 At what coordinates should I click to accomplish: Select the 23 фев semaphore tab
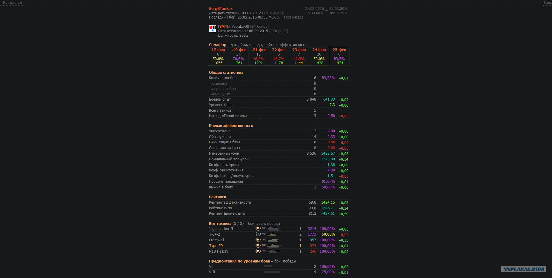point(299,56)
